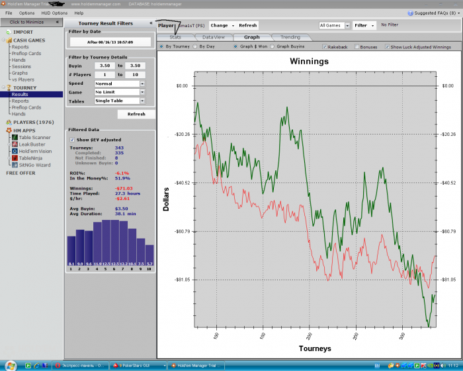Expand the Tables dropdown showing Single Table
Screen dimensions: 463x371
[x=119, y=101]
